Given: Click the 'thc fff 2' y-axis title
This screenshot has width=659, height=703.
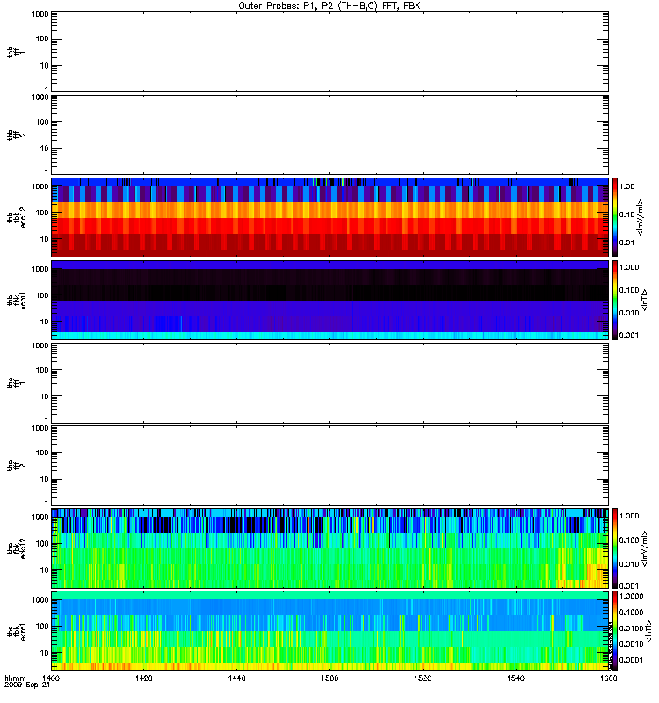Looking at the screenshot, I should [16, 466].
